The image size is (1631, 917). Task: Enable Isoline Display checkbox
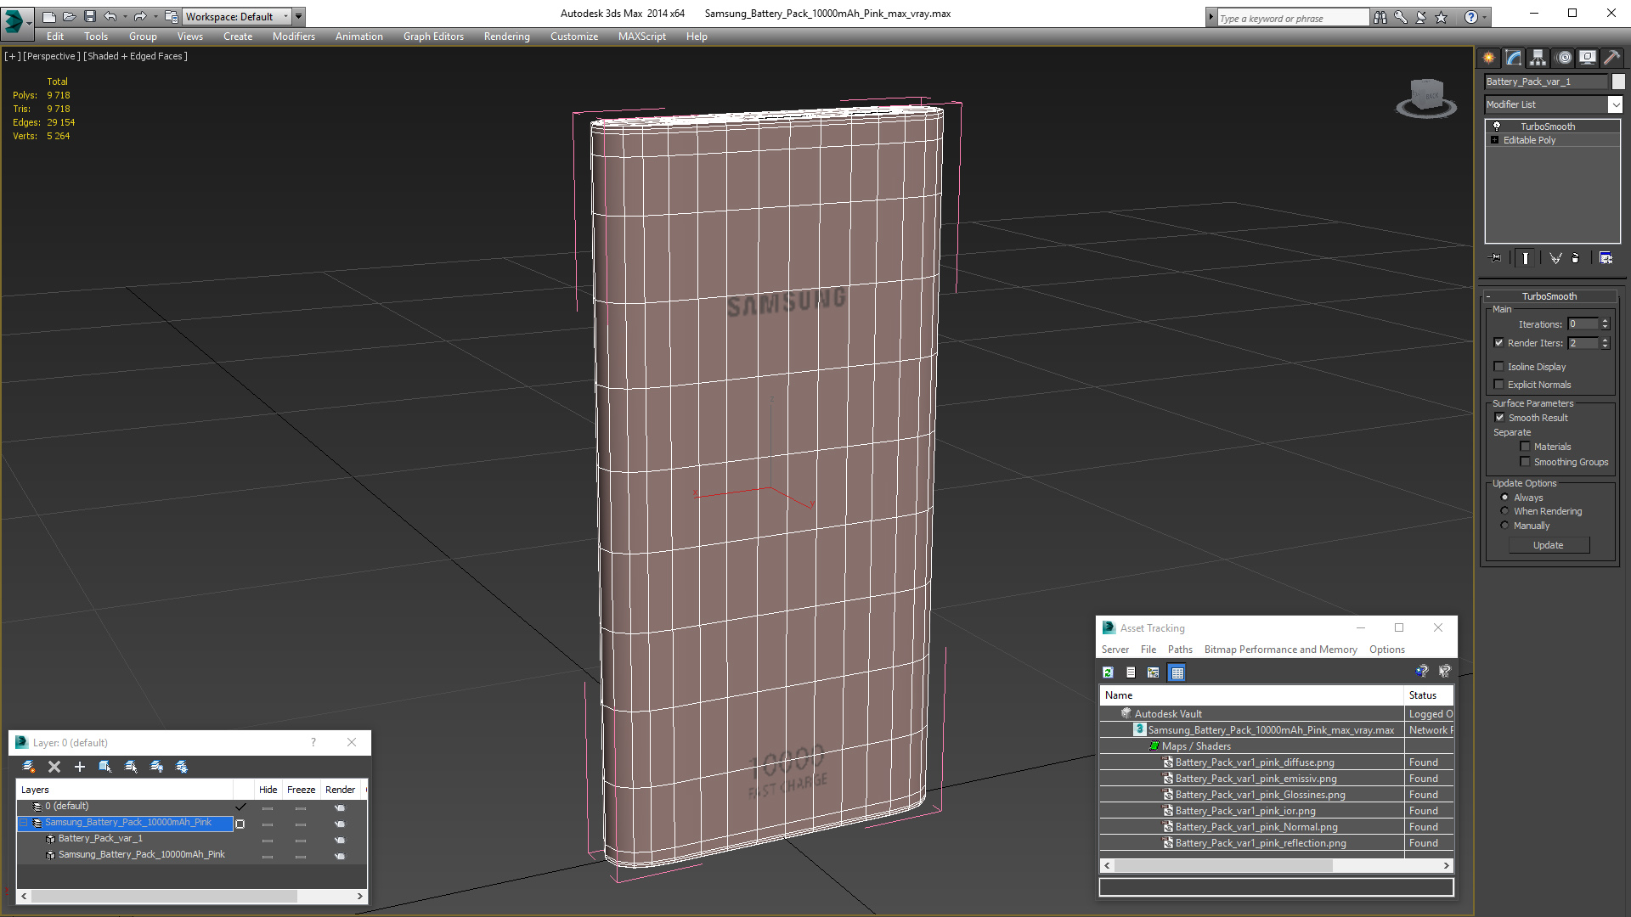[1498, 367]
